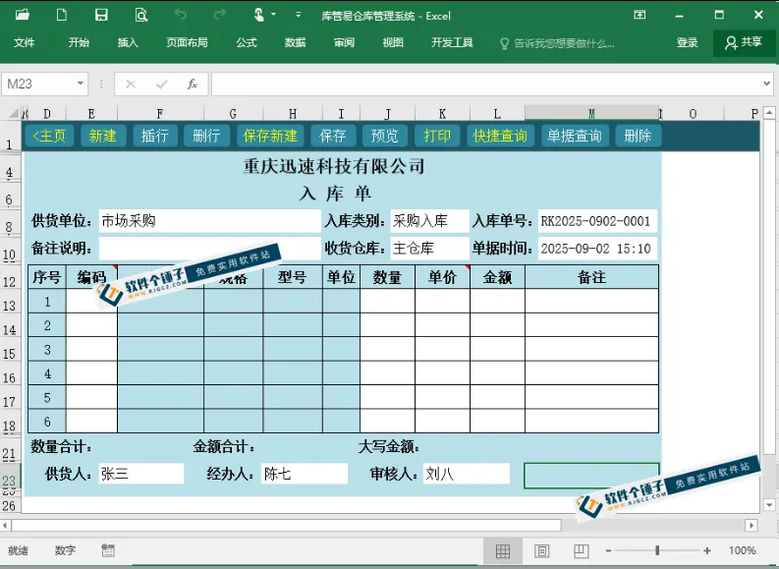Click the Save floppy disk icon

[101, 15]
